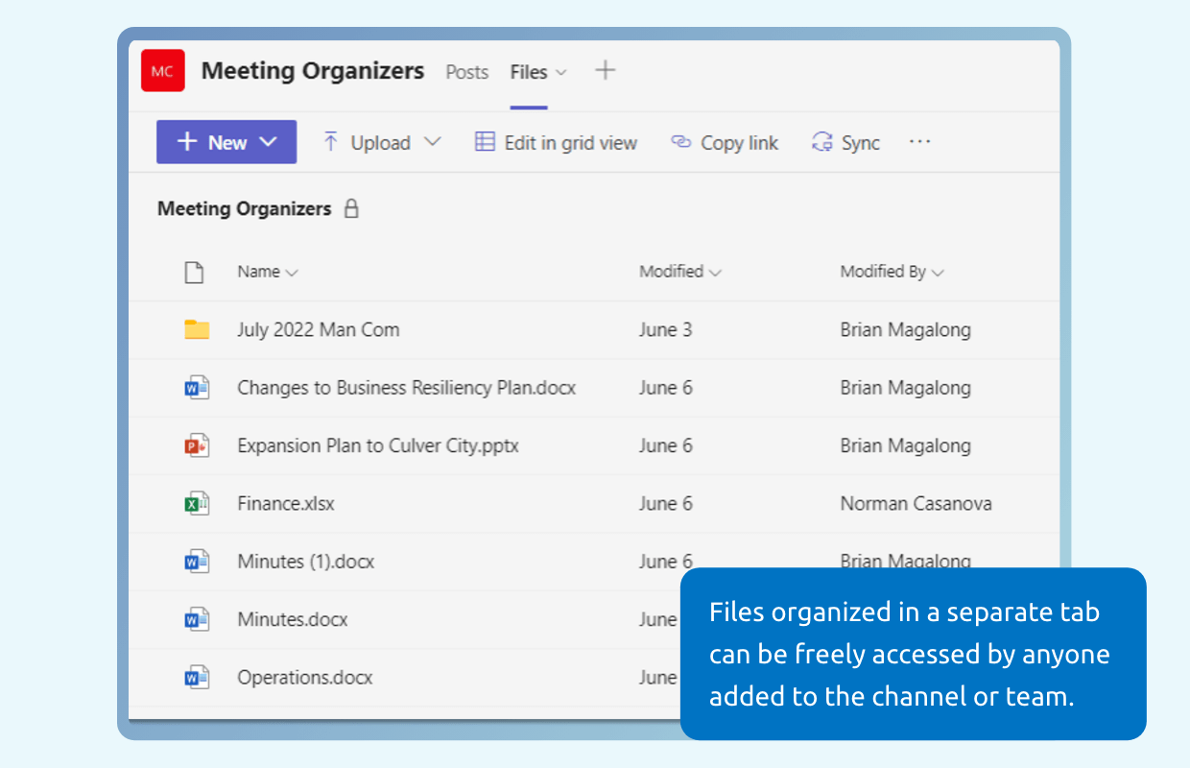Switch to the Posts tab
The width and height of the screenshot is (1190, 768).
point(466,72)
